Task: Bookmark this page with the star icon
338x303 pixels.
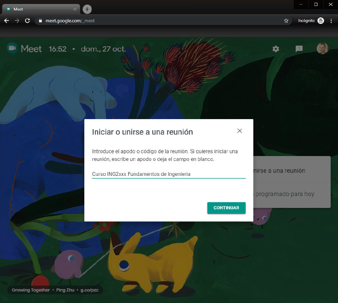Action: click(x=286, y=21)
